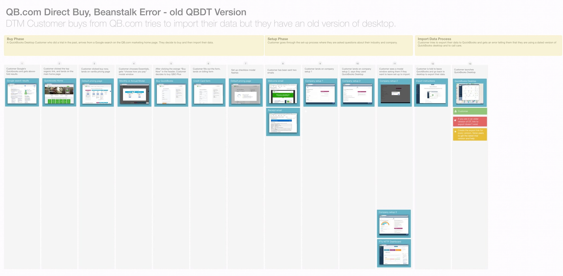
Task: Open Company setup 2 thumbnail in step 10
Action: (358, 94)
